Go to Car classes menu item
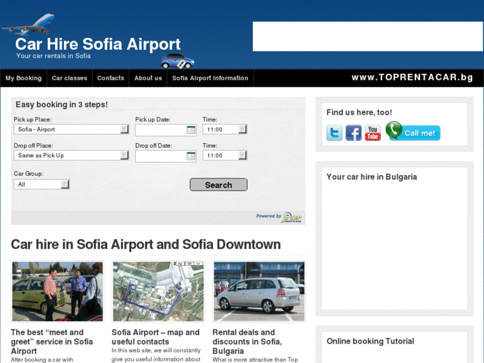Image resolution: width=484 pixels, height=363 pixels. 69,78
